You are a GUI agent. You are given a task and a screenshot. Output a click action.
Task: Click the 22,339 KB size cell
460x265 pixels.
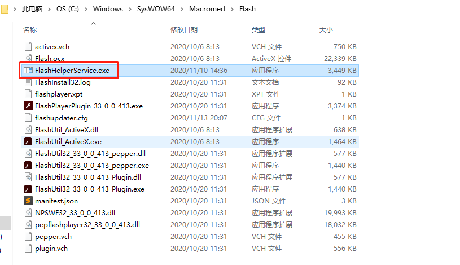pyautogui.click(x=340, y=58)
